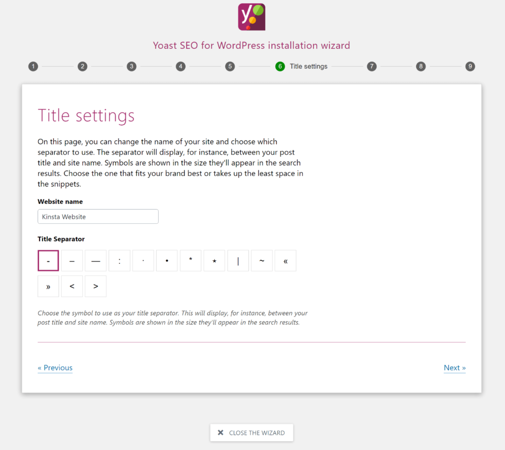The image size is (505, 450).
Task: Pick the solid star separator
Action: click(214, 260)
